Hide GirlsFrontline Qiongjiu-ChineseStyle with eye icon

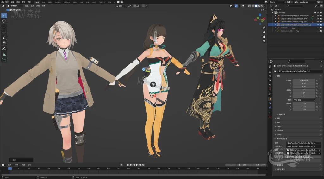[x=318, y=16]
